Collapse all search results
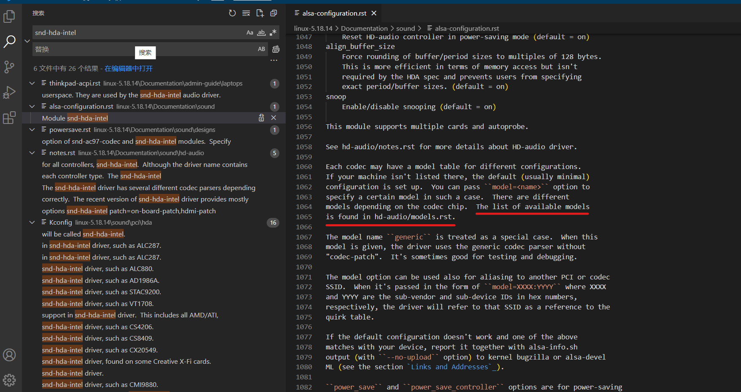 [274, 13]
